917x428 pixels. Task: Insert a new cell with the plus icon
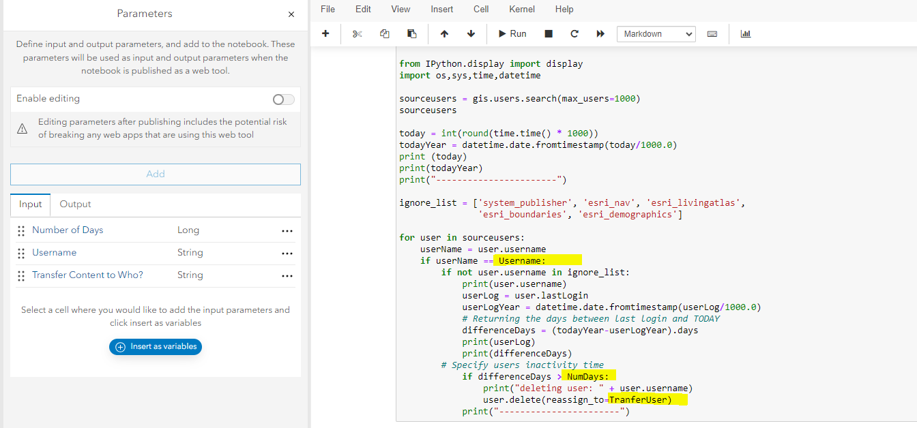click(x=325, y=33)
